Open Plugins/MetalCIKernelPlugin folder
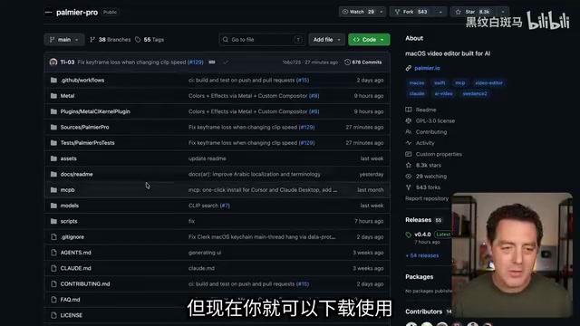 tap(95, 111)
